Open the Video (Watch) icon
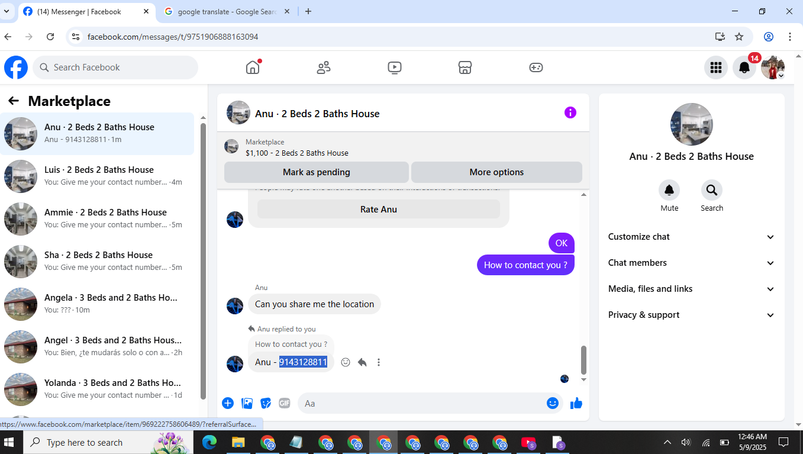The height and width of the screenshot is (454, 803). point(395,67)
